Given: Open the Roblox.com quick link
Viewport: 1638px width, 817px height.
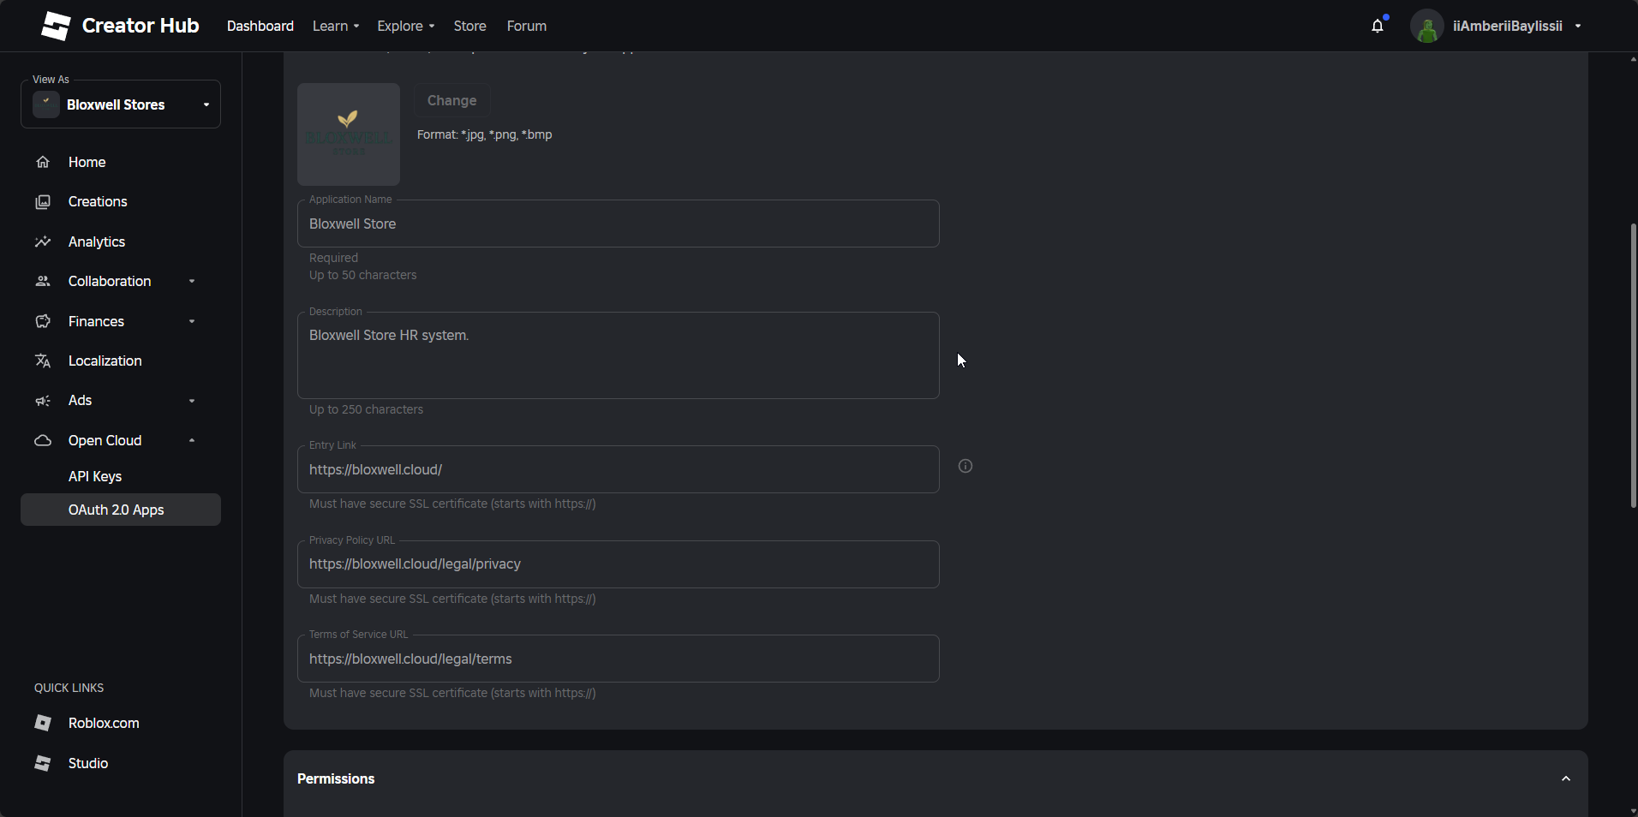Looking at the screenshot, I should click(x=104, y=723).
